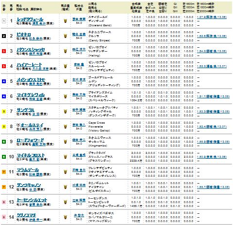Click the gold weight icon in horse 2 row
The height and width of the screenshot is (225, 233).
[x=65, y=36]
